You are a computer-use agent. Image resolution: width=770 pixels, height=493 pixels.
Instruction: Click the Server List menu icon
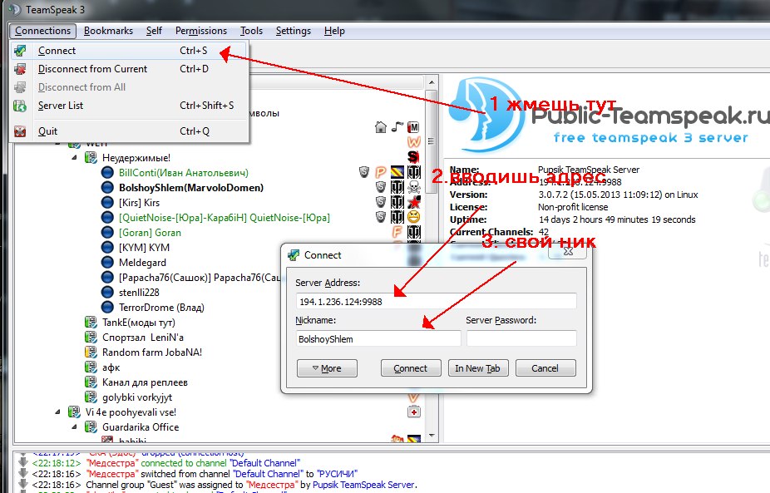[20, 106]
